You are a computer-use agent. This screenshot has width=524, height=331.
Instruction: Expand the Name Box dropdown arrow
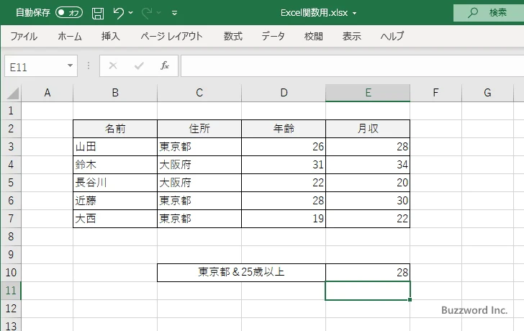pyautogui.click(x=71, y=65)
